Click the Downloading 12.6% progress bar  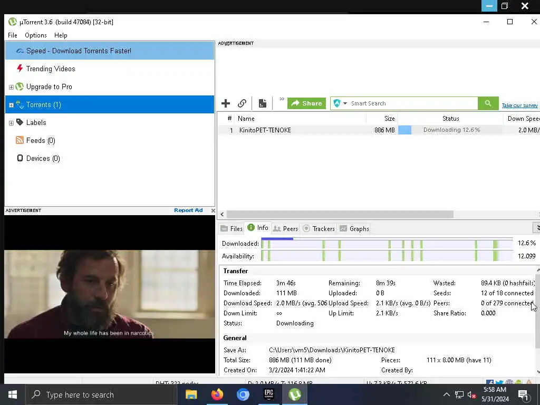[450, 130]
